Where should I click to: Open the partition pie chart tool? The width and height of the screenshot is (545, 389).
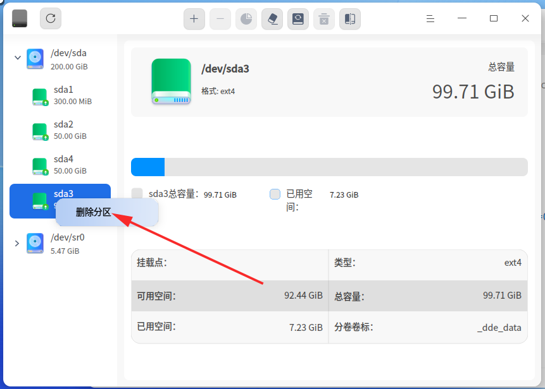point(246,19)
